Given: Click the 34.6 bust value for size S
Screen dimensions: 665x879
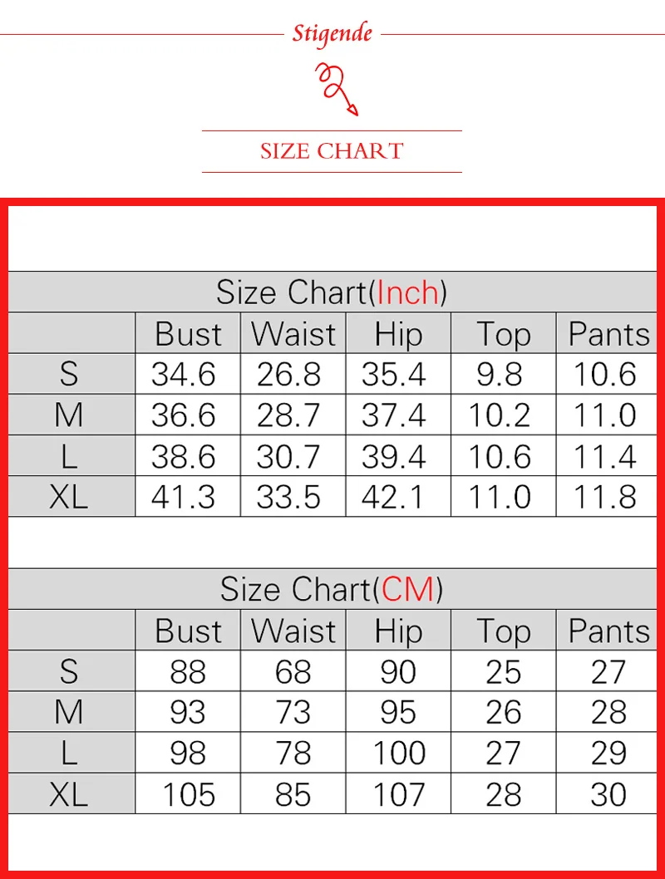Looking at the screenshot, I should click(184, 374).
